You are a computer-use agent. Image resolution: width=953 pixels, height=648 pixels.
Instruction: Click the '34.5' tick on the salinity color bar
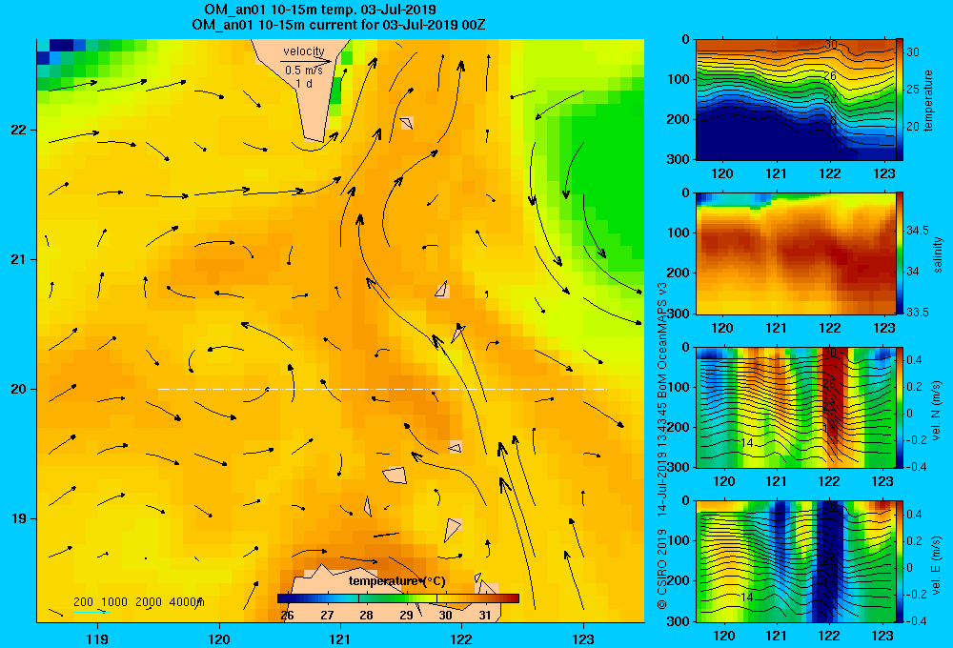pos(917,231)
